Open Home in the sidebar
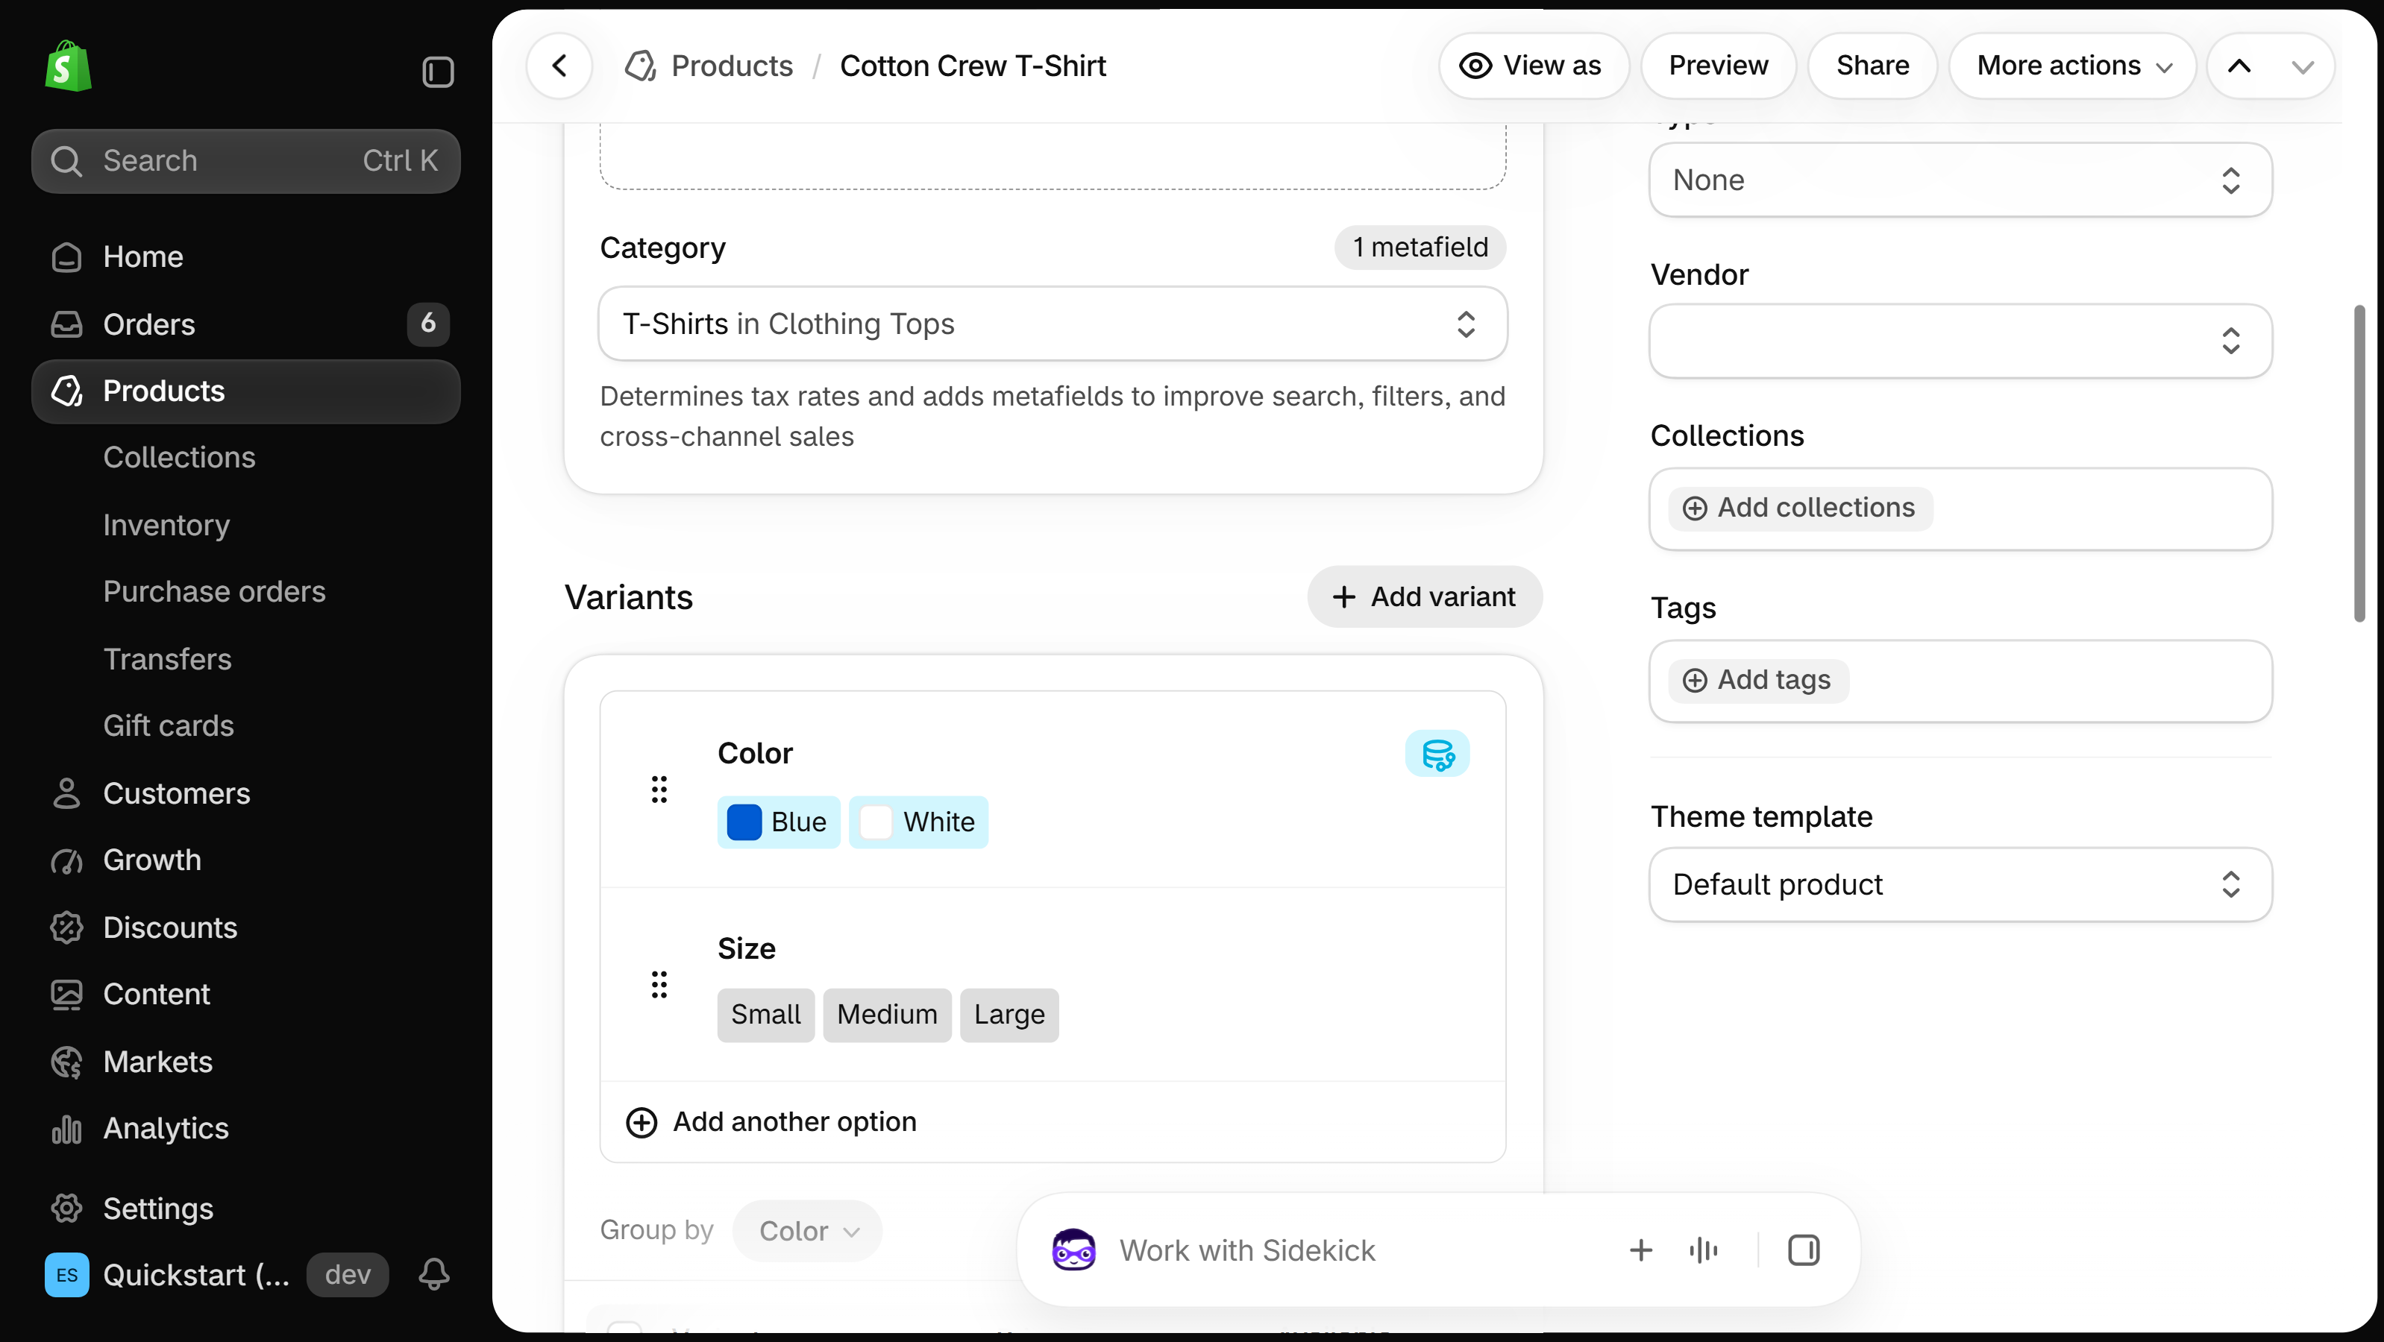Image resolution: width=2384 pixels, height=1342 pixels. click(x=245, y=256)
